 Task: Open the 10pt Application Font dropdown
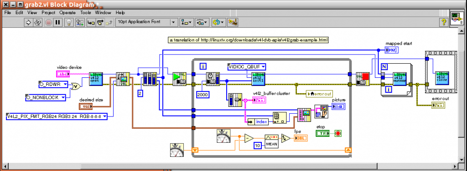point(146,22)
